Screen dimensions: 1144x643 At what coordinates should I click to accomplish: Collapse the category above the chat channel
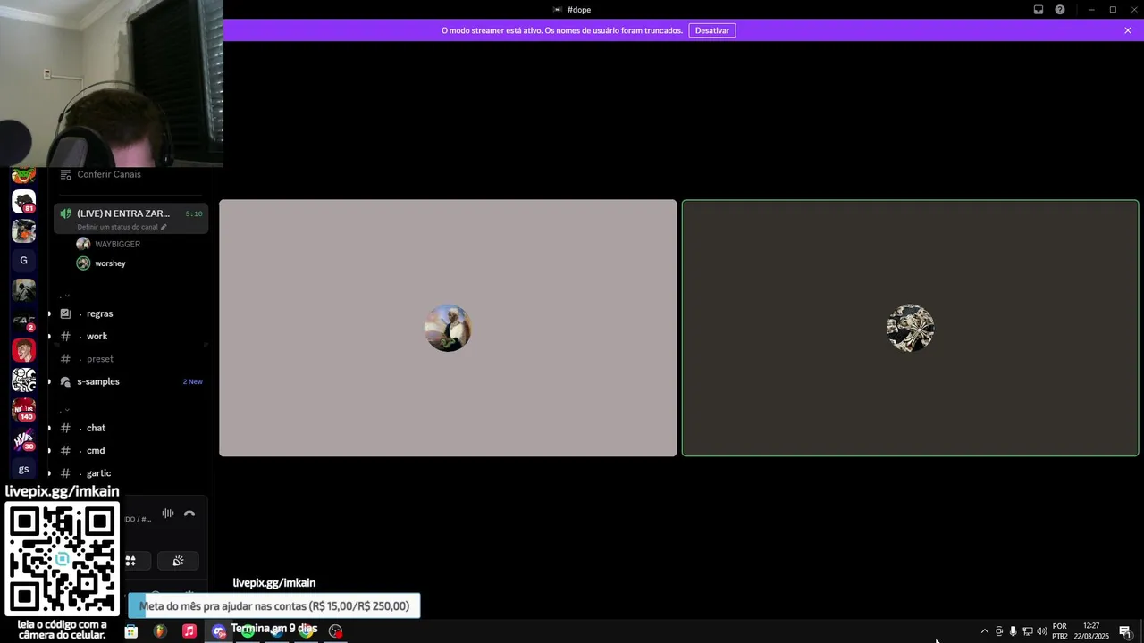pos(65,410)
